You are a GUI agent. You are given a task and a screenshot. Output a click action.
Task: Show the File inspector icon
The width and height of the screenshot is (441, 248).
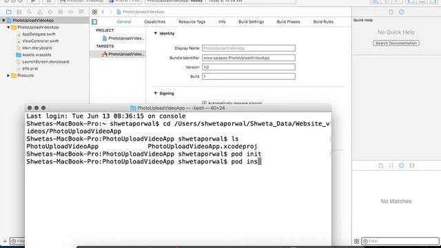[x=391, y=12]
